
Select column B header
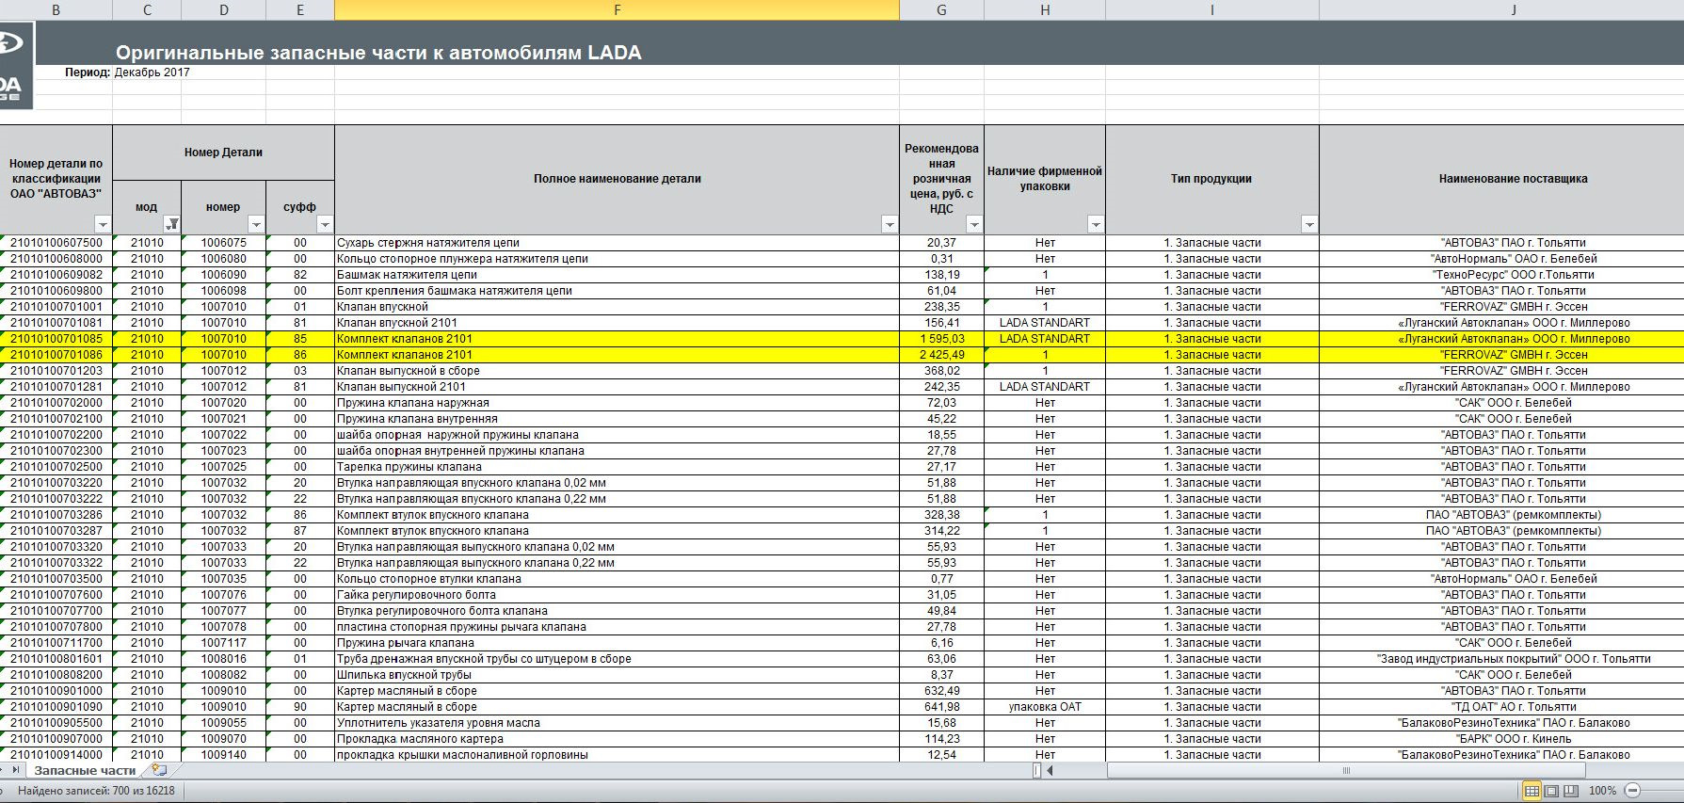tap(56, 9)
